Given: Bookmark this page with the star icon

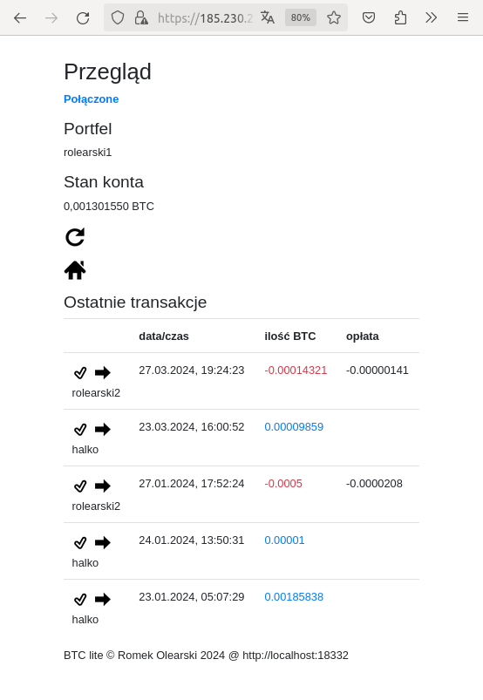Looking at the screenshot, I should pyautogui.click(x=333, y=17).
